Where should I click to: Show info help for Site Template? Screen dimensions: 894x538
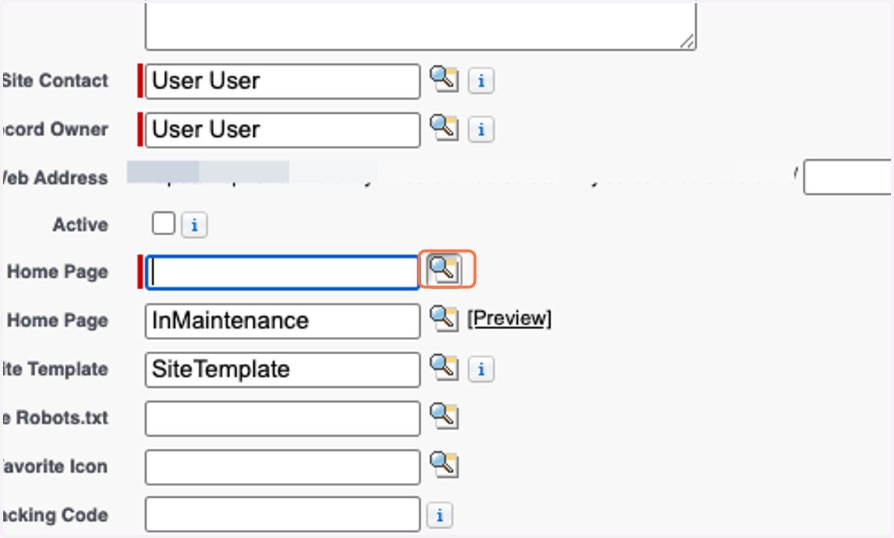(481, 369)
